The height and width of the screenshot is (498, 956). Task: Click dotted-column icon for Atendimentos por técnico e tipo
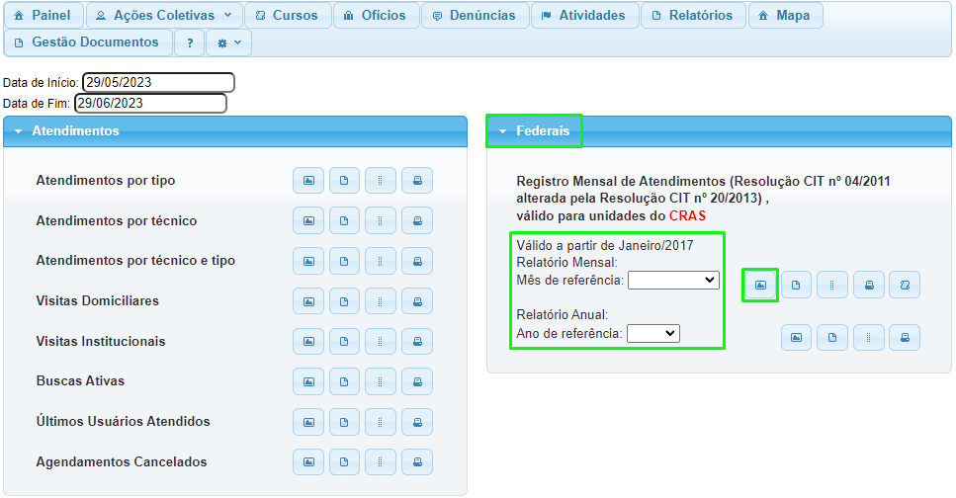(x=381, y=261)
